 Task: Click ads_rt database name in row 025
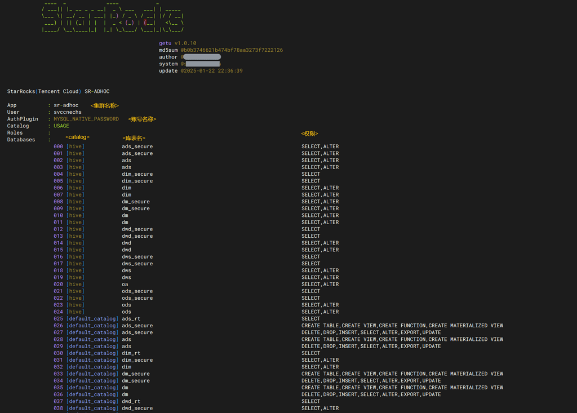(x=131, y=319)
